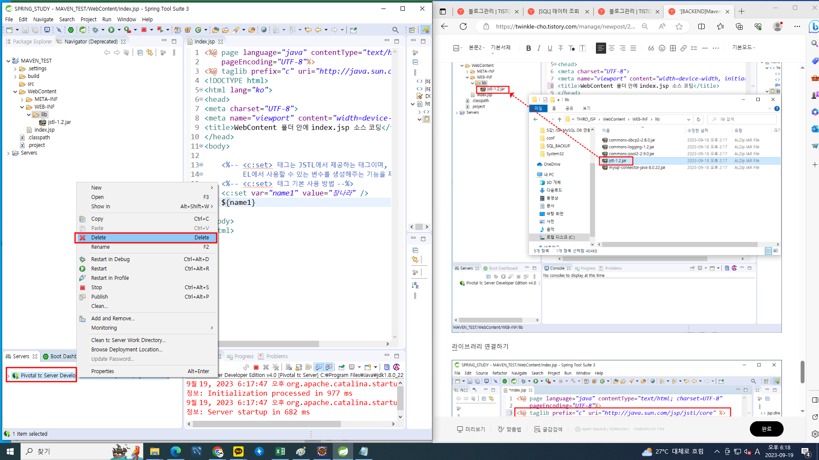Screen dimensions: 819x460
Task: Click the red Terminate icon in Console toolbar
Action: [x=256, y=367]
